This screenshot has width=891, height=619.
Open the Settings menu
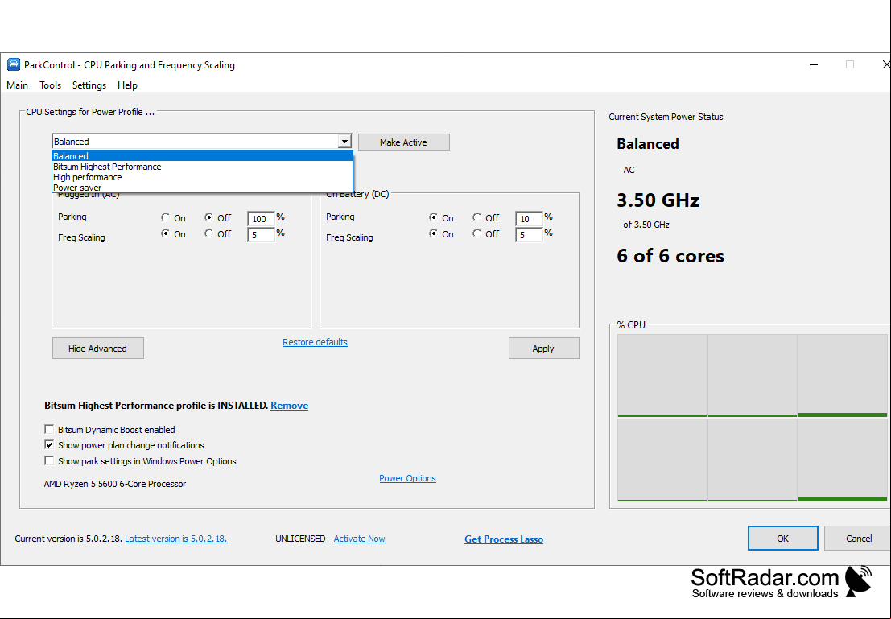89,85
